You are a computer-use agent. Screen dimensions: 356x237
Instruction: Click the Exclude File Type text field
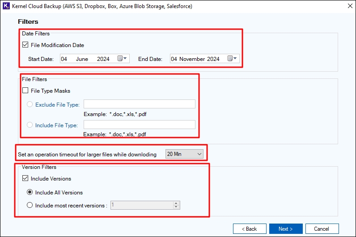140,104
